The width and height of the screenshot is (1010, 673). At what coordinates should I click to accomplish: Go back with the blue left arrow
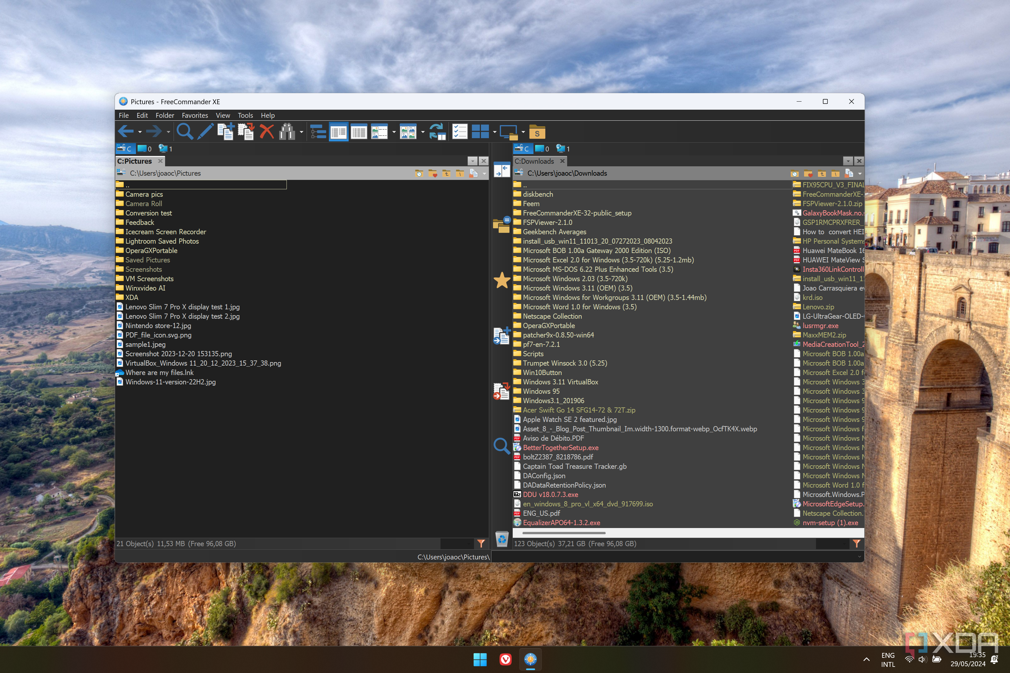point(126,132)
